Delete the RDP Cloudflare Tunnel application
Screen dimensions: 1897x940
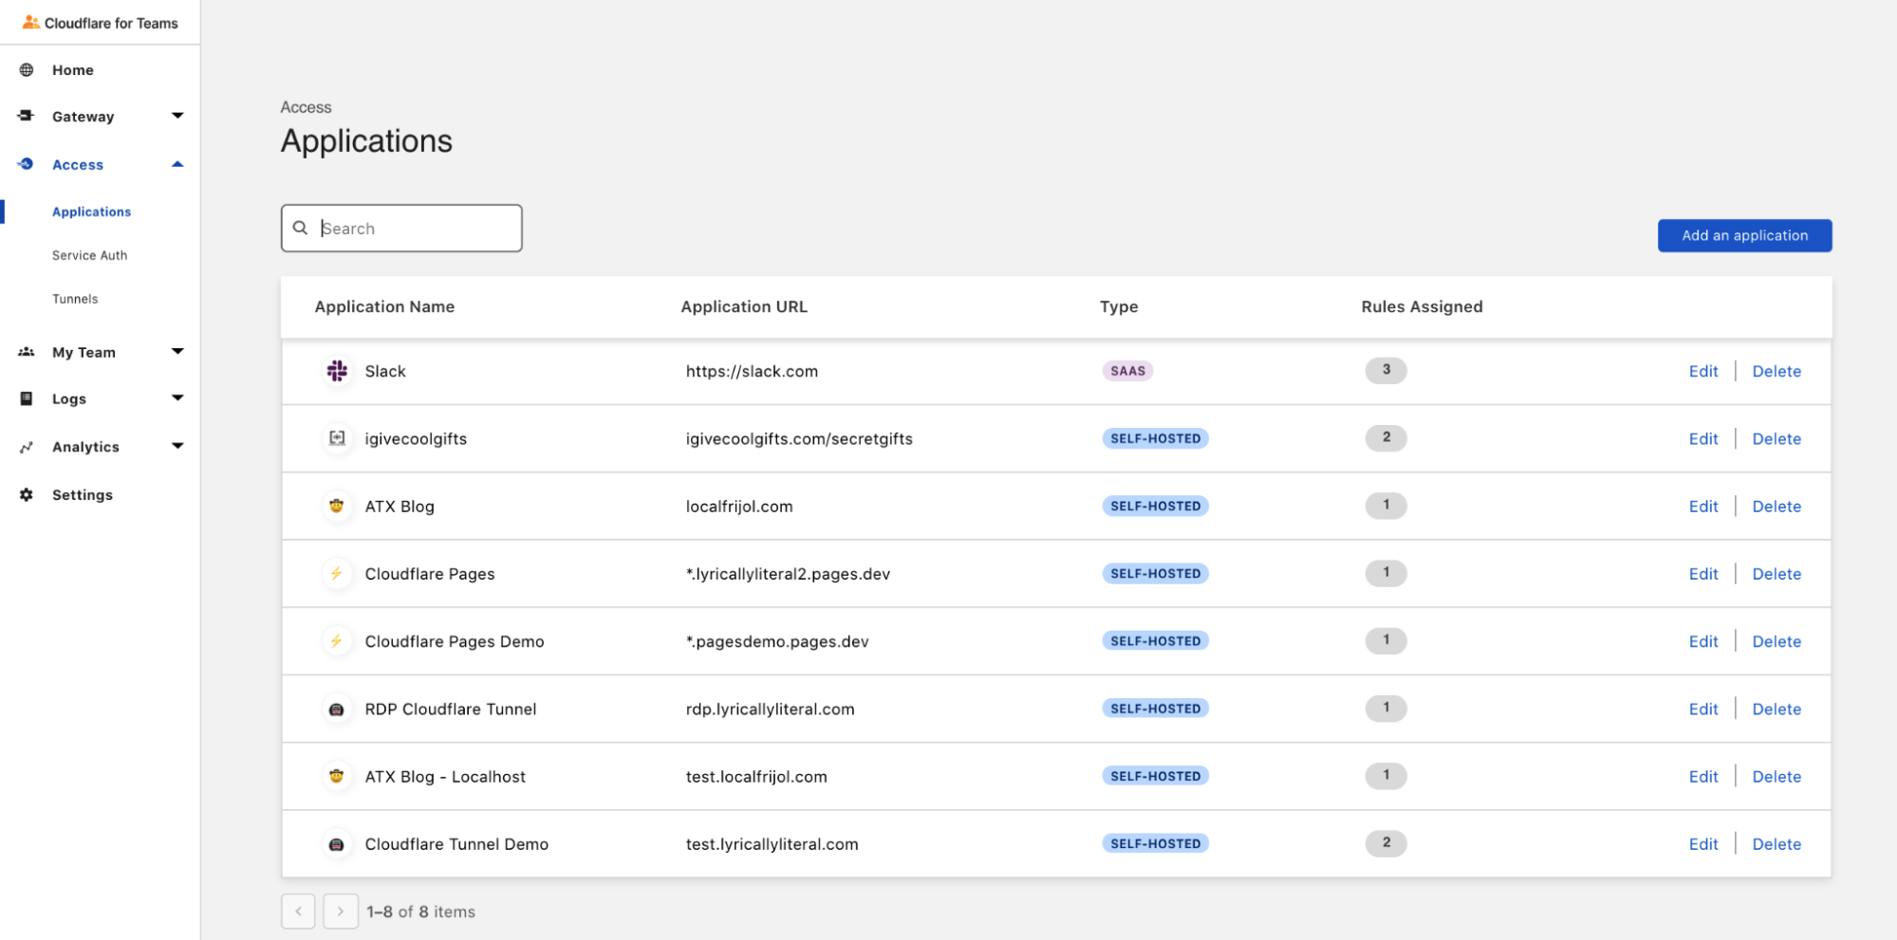click(1776, 709)
